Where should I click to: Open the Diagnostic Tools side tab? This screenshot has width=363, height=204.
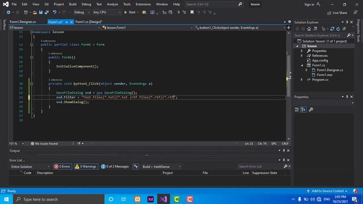coord(358,31)
